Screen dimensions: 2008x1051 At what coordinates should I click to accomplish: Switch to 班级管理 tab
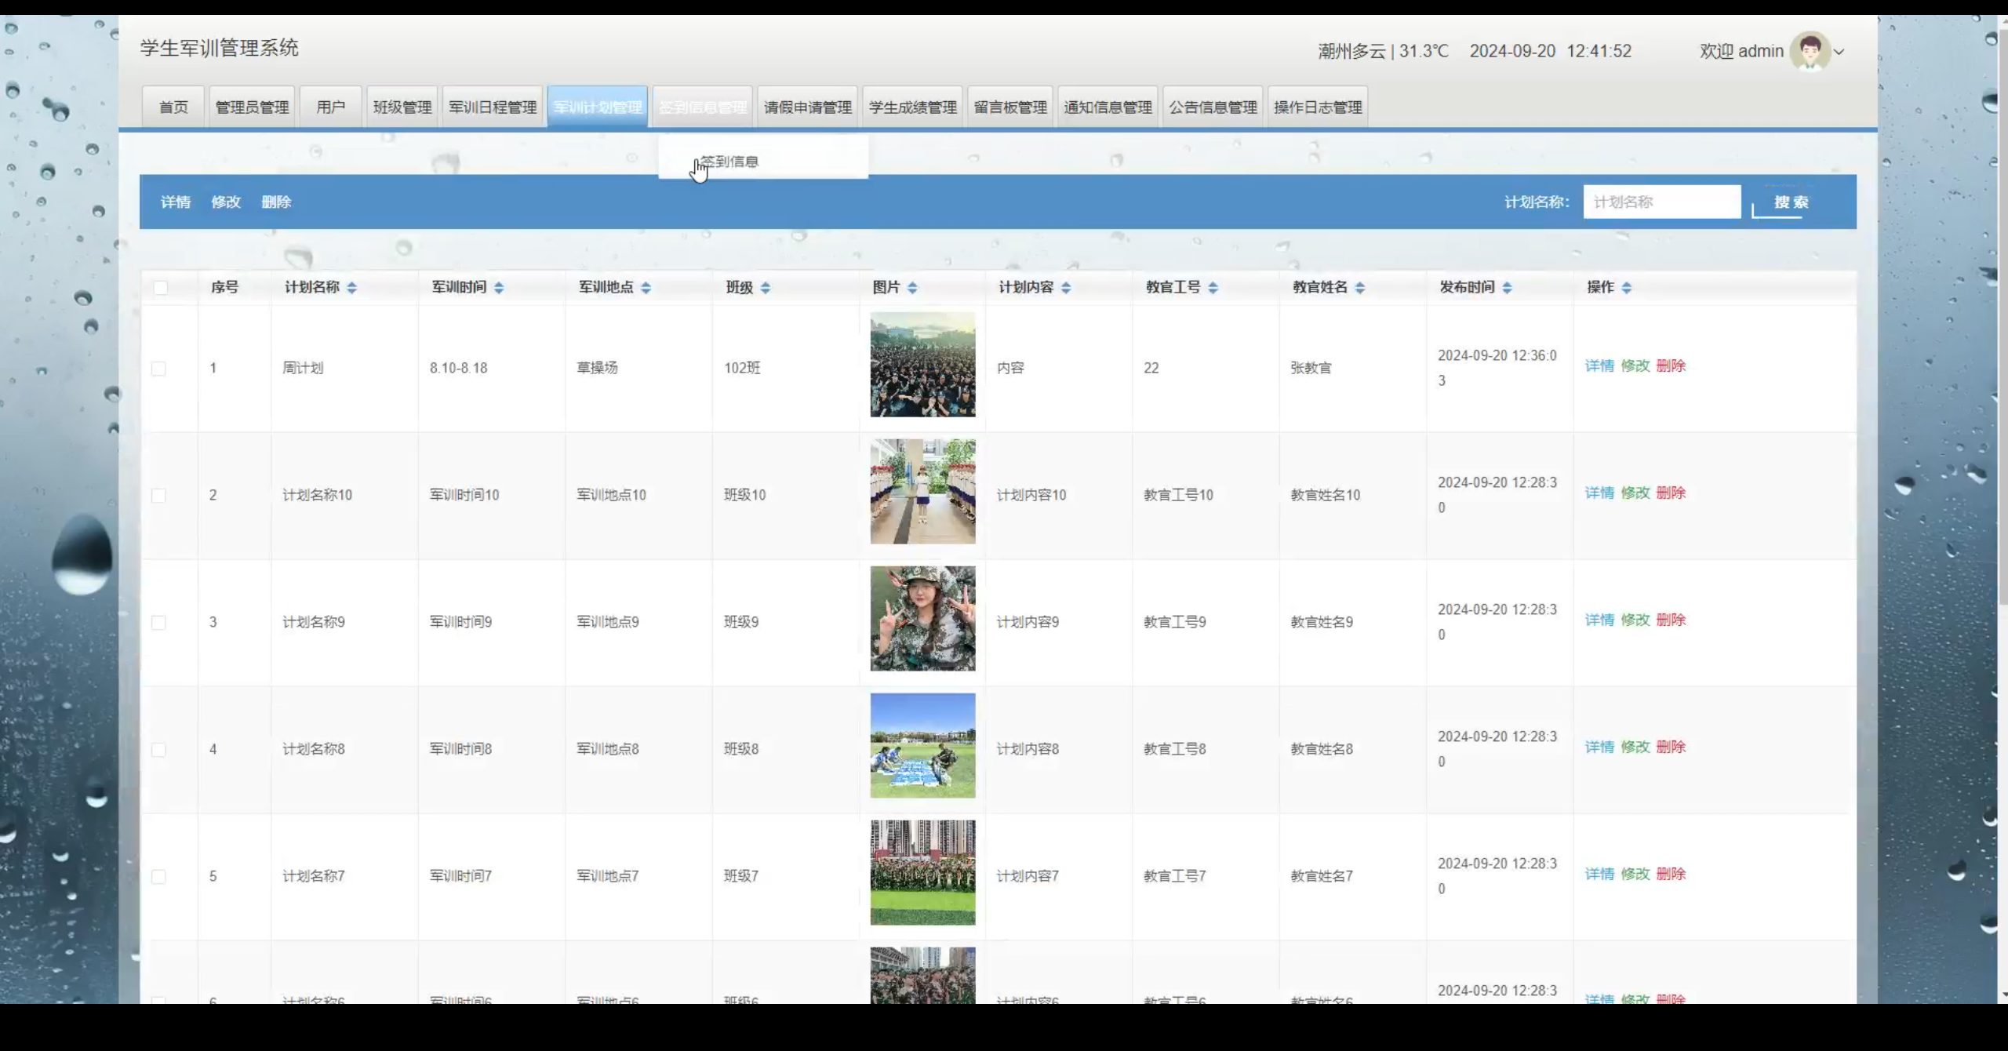pyautogui.click(x=402, y=107)
